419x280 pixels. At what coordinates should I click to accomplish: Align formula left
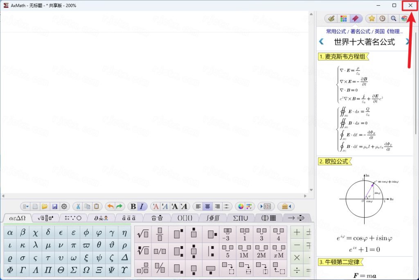(x=198, y=206)
